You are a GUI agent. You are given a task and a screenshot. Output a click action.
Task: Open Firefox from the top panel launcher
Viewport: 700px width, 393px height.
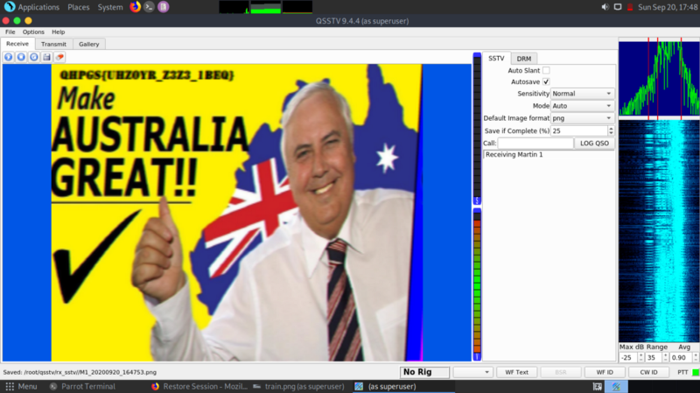[135, 7]
